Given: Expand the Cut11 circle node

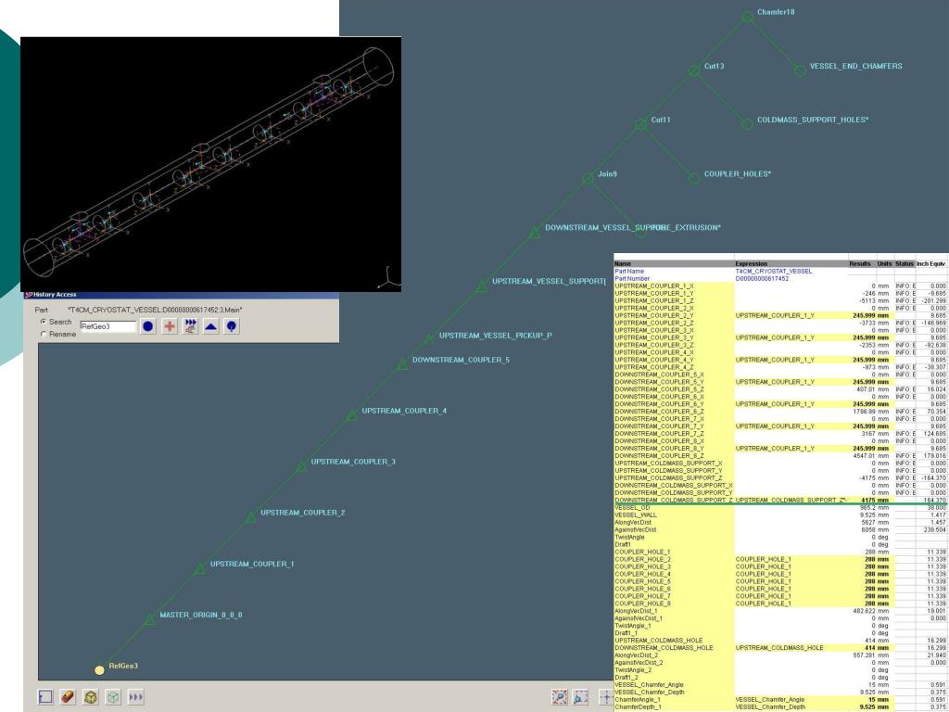Looking at the screenshot, I should [x=641, y=124].
